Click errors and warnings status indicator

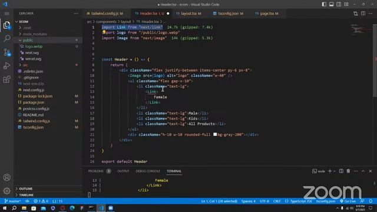pyautogui.click(x=41, y=201)
